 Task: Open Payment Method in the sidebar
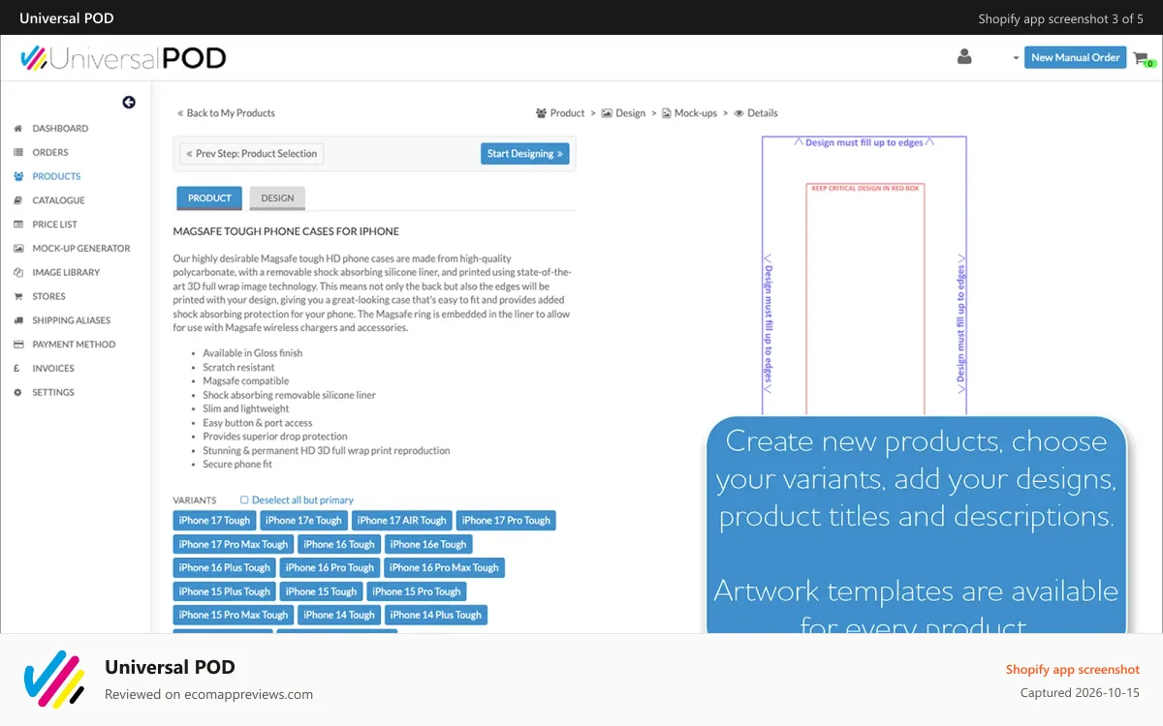[x=74, y=345]
